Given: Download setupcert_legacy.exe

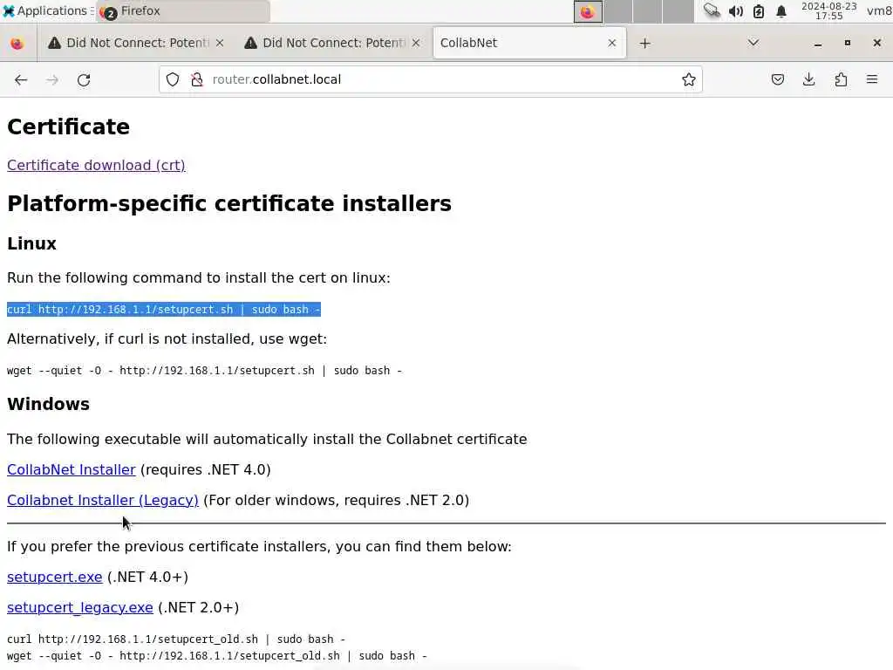Looking at the screenshot, I should click(x=79, y=607).
